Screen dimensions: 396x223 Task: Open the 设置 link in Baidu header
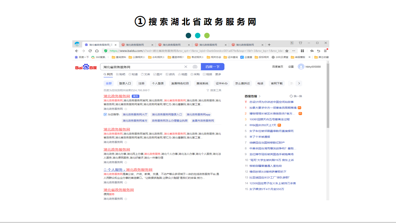(291, 67)
